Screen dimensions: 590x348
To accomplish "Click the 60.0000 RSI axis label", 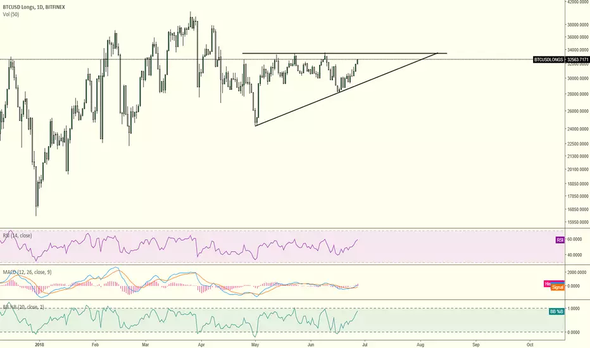I will coord(574,239).
